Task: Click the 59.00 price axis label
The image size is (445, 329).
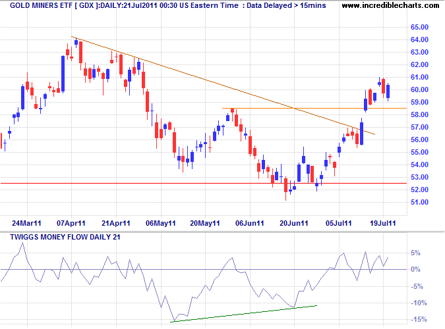Action: click(x=419, y=102)
